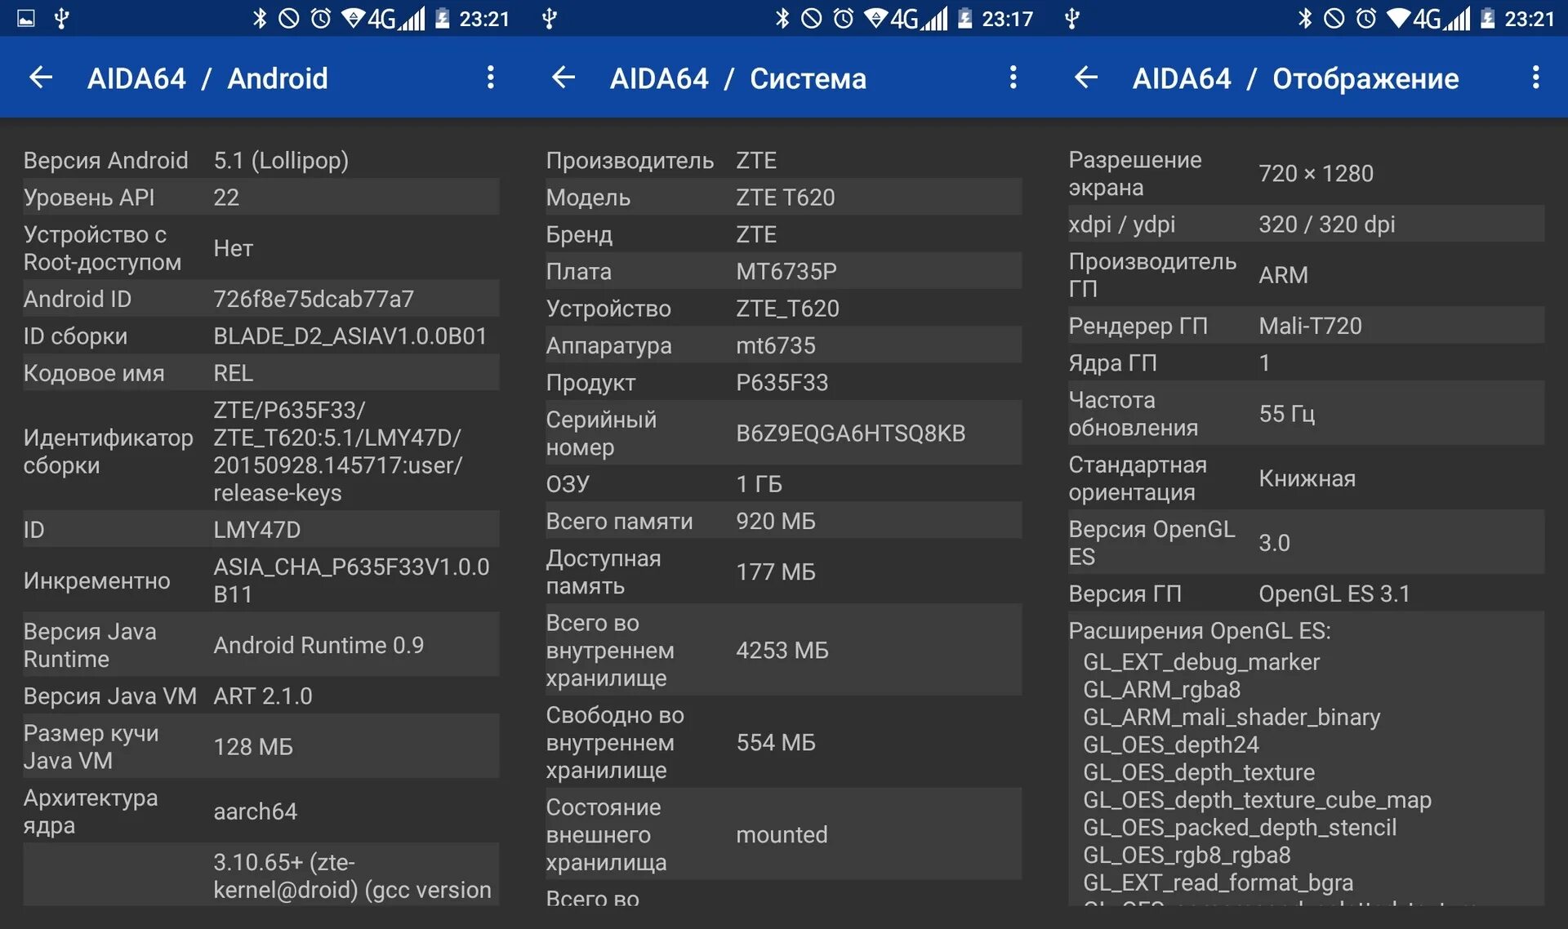The width and height of the screenshot is (1568, 929).
Task: Select the 'Уровень API' 22 row
Action: (261, 197)
